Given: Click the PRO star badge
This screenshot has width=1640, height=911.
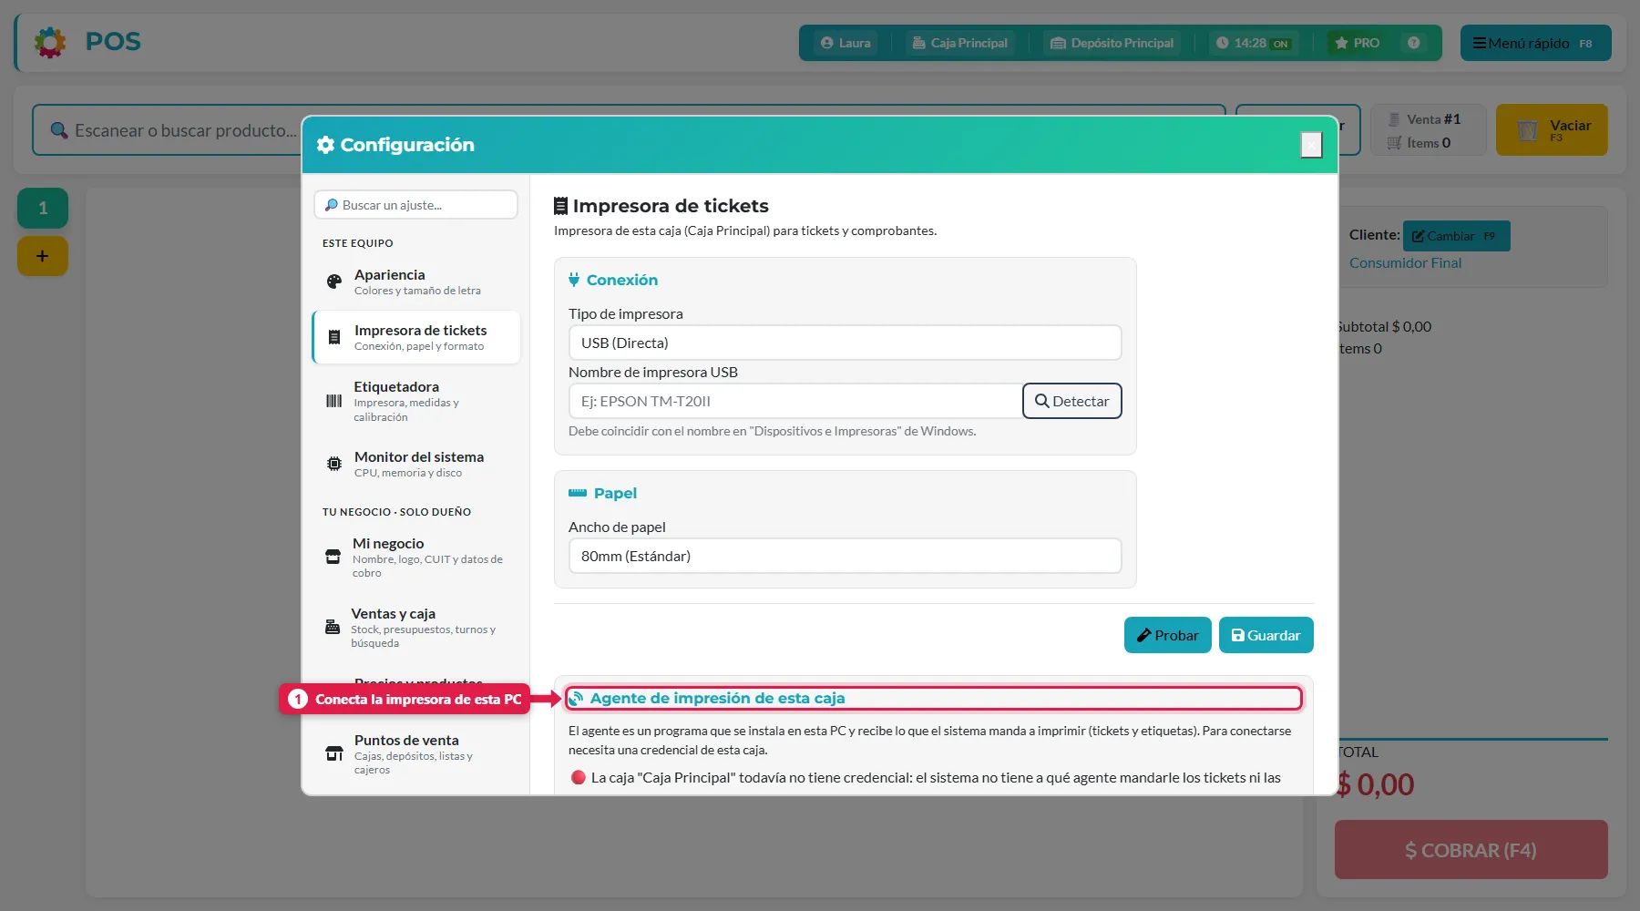Looking at the screenshot, I should click(x=1357, y=43).
